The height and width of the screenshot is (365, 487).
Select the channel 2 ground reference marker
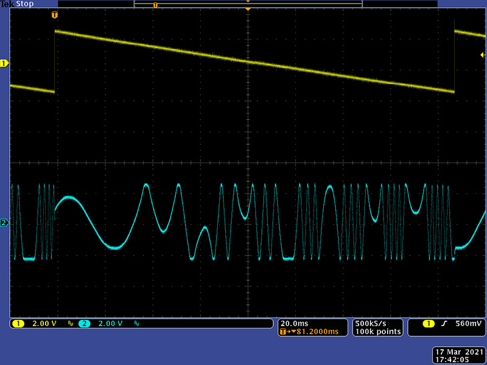point(4,223)
